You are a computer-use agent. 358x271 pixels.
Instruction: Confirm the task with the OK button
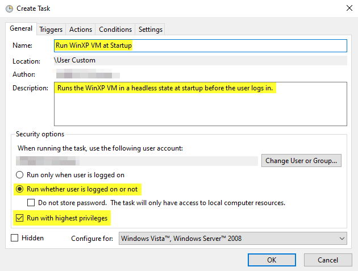point(272,260)
